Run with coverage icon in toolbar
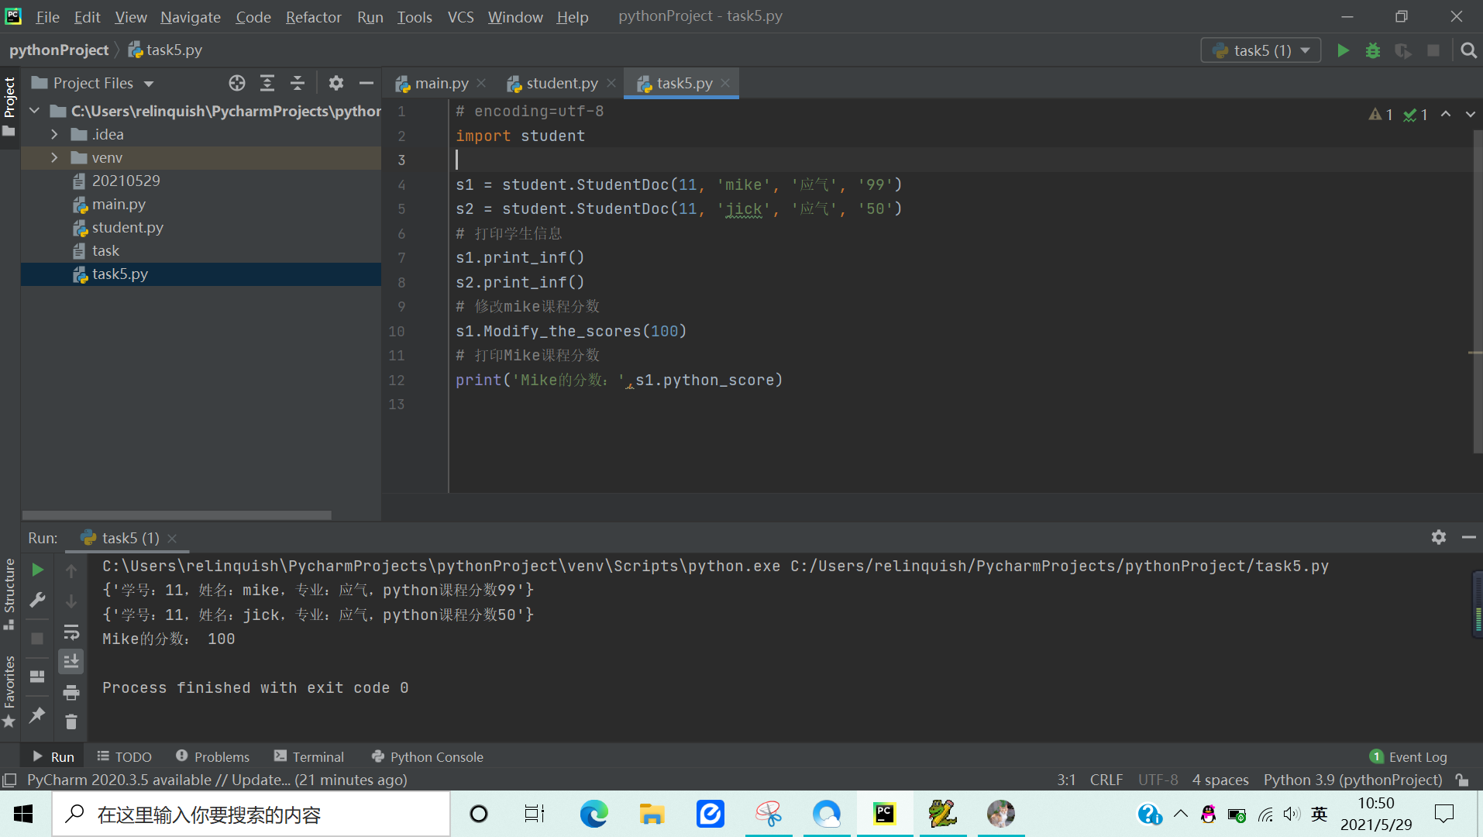Image resolution: width=1483 pixels, height=837 pixels. click(x=1403, y=50)
